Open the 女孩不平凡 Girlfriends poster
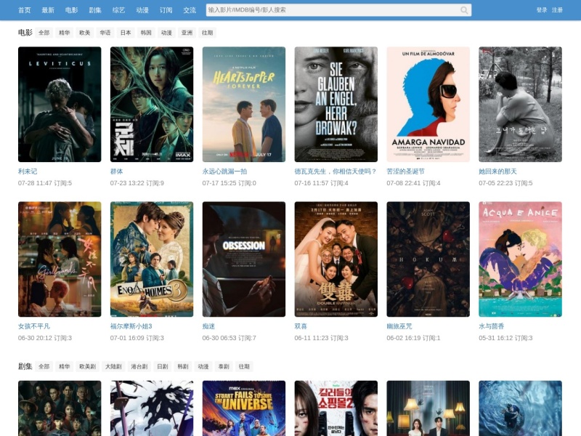Image resolution: width=581 pixels, height=436 pixels. point(60,259)
